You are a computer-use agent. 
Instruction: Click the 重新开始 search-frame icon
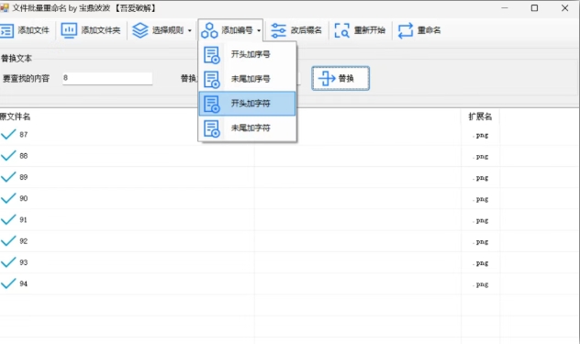click(x=341, y=30)
